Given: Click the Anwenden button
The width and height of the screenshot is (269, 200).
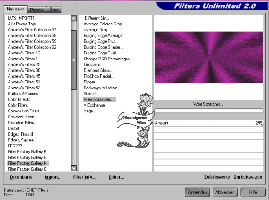Looking at the screenshot, I should click(x=197, y=192).
